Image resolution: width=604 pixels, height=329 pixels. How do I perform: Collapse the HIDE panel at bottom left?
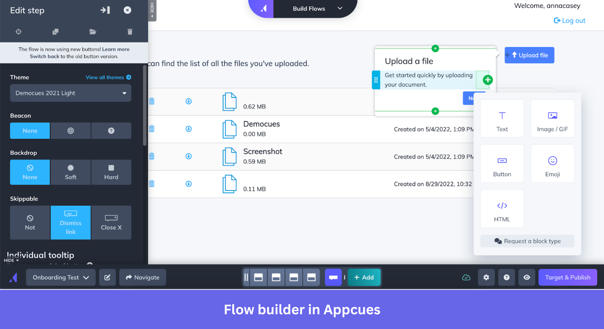click(11, 260)
